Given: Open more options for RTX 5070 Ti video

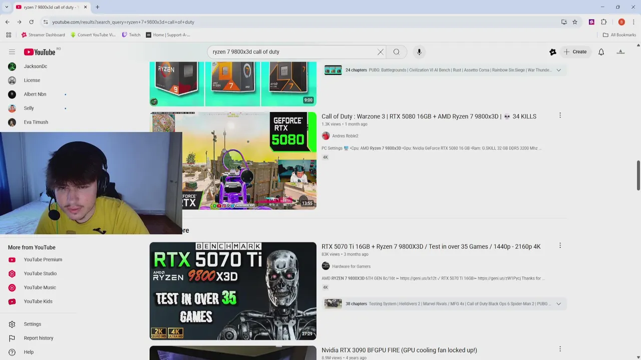Looking at the screenshot, I should coord(560,245).
